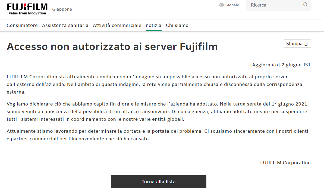Viewport: 324px width, 195px height.
Task: Select the notizia navigation tab
Action: pyautogui.click(x=153, y=25)
